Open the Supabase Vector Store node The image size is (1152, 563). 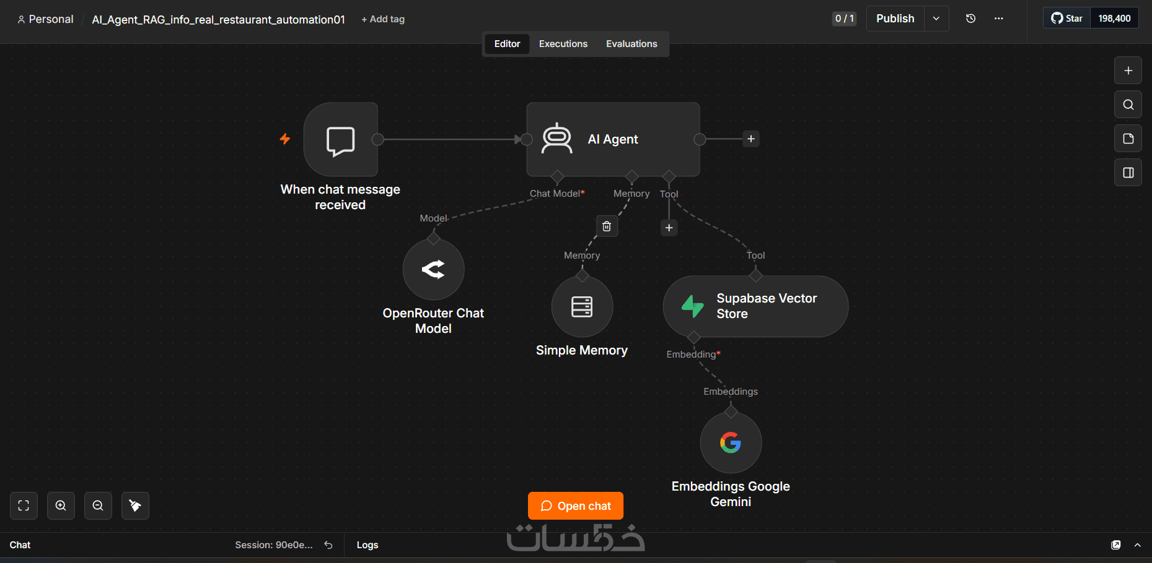point(755,306)
